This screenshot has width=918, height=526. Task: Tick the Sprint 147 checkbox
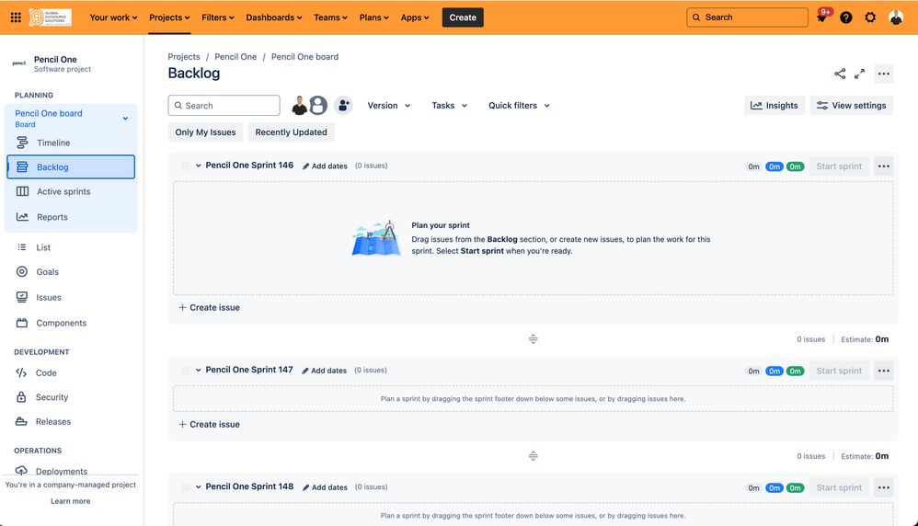coord(186,371)
